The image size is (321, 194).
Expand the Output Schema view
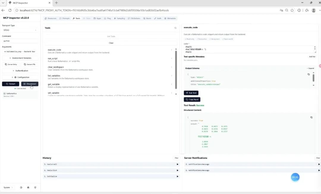(310, 69)
